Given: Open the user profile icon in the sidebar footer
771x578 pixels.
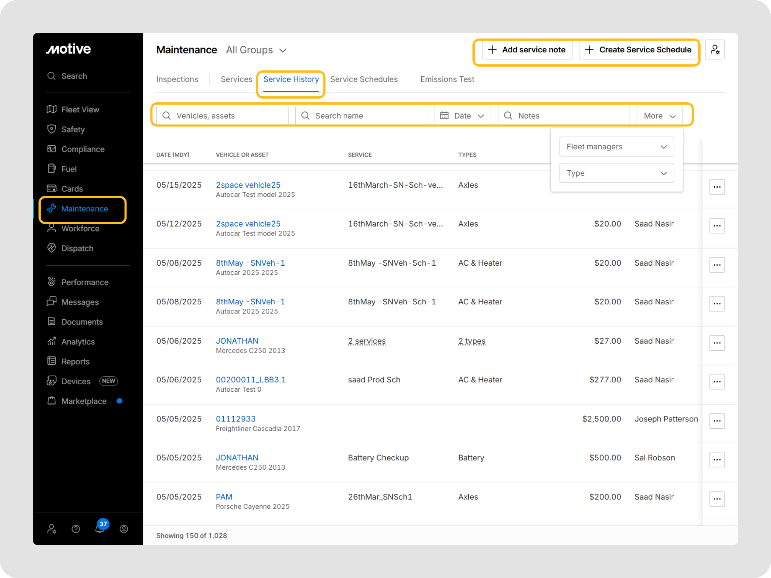Looking at the screenshot, I should [124, 529].
